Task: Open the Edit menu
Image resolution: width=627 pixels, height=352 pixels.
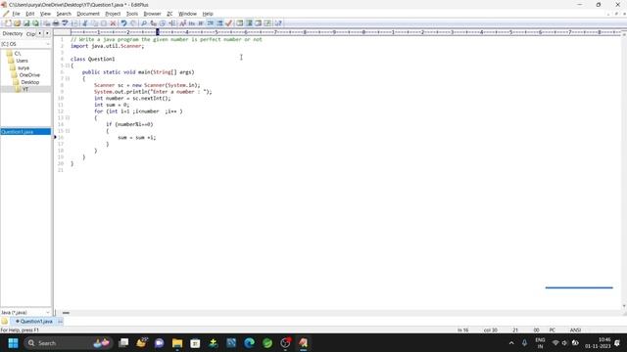Action: [30, 14]
